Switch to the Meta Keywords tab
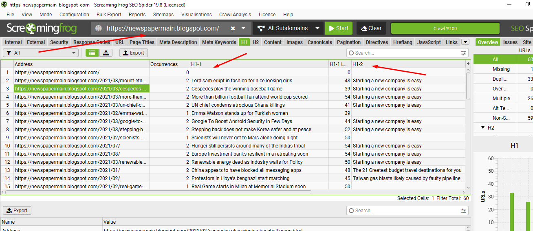Screen dimensions: 533x231 tap(219, 42)
